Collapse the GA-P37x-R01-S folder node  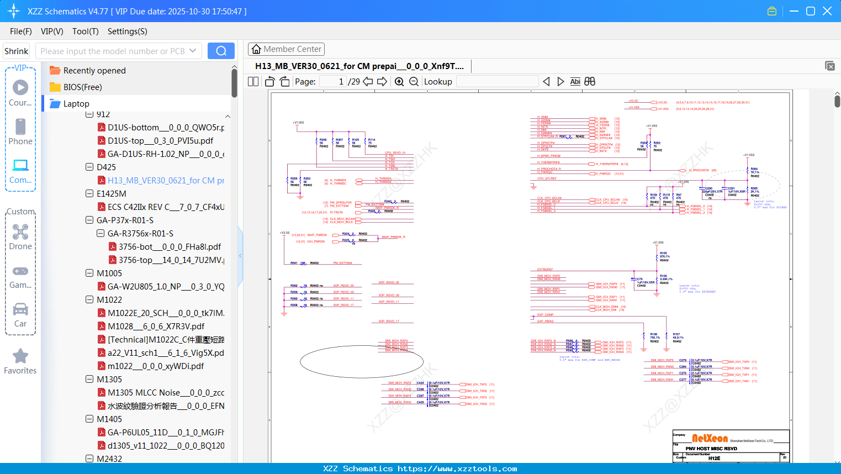89,220
